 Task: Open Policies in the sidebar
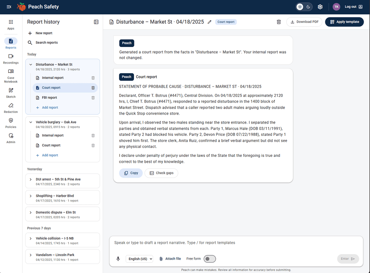tap(11, 123)
